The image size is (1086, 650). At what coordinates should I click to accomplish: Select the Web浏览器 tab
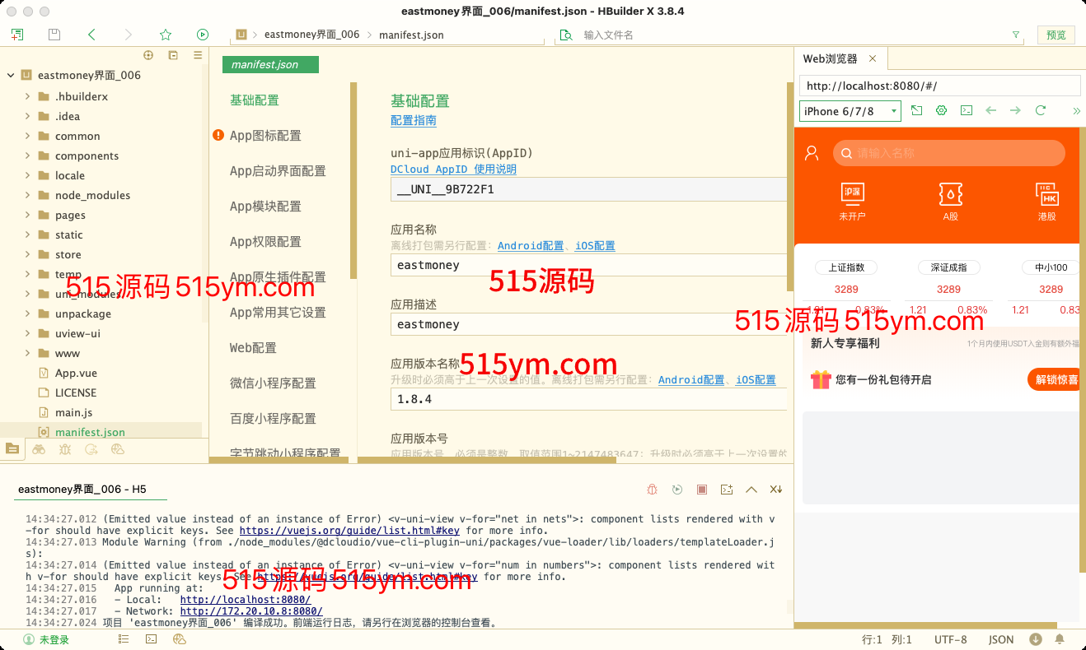pyautogui.click(x=830, y=58)
